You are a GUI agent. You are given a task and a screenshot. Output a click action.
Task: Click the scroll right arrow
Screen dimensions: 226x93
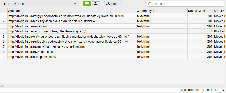(224, 86)
